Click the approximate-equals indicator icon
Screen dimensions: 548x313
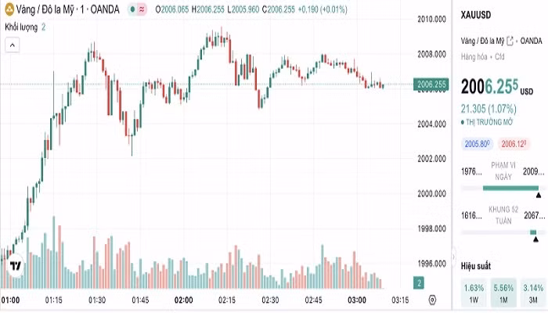click(142, 9)
